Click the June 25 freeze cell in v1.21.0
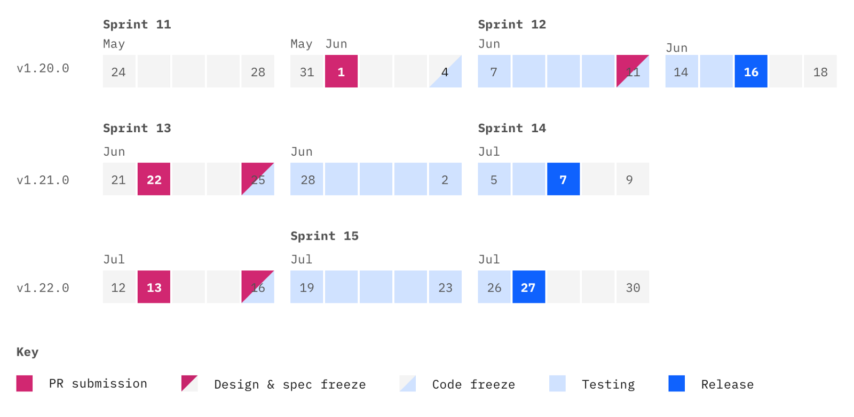Image resolution: width=854 pixels, height=417 pixels. 258,179
